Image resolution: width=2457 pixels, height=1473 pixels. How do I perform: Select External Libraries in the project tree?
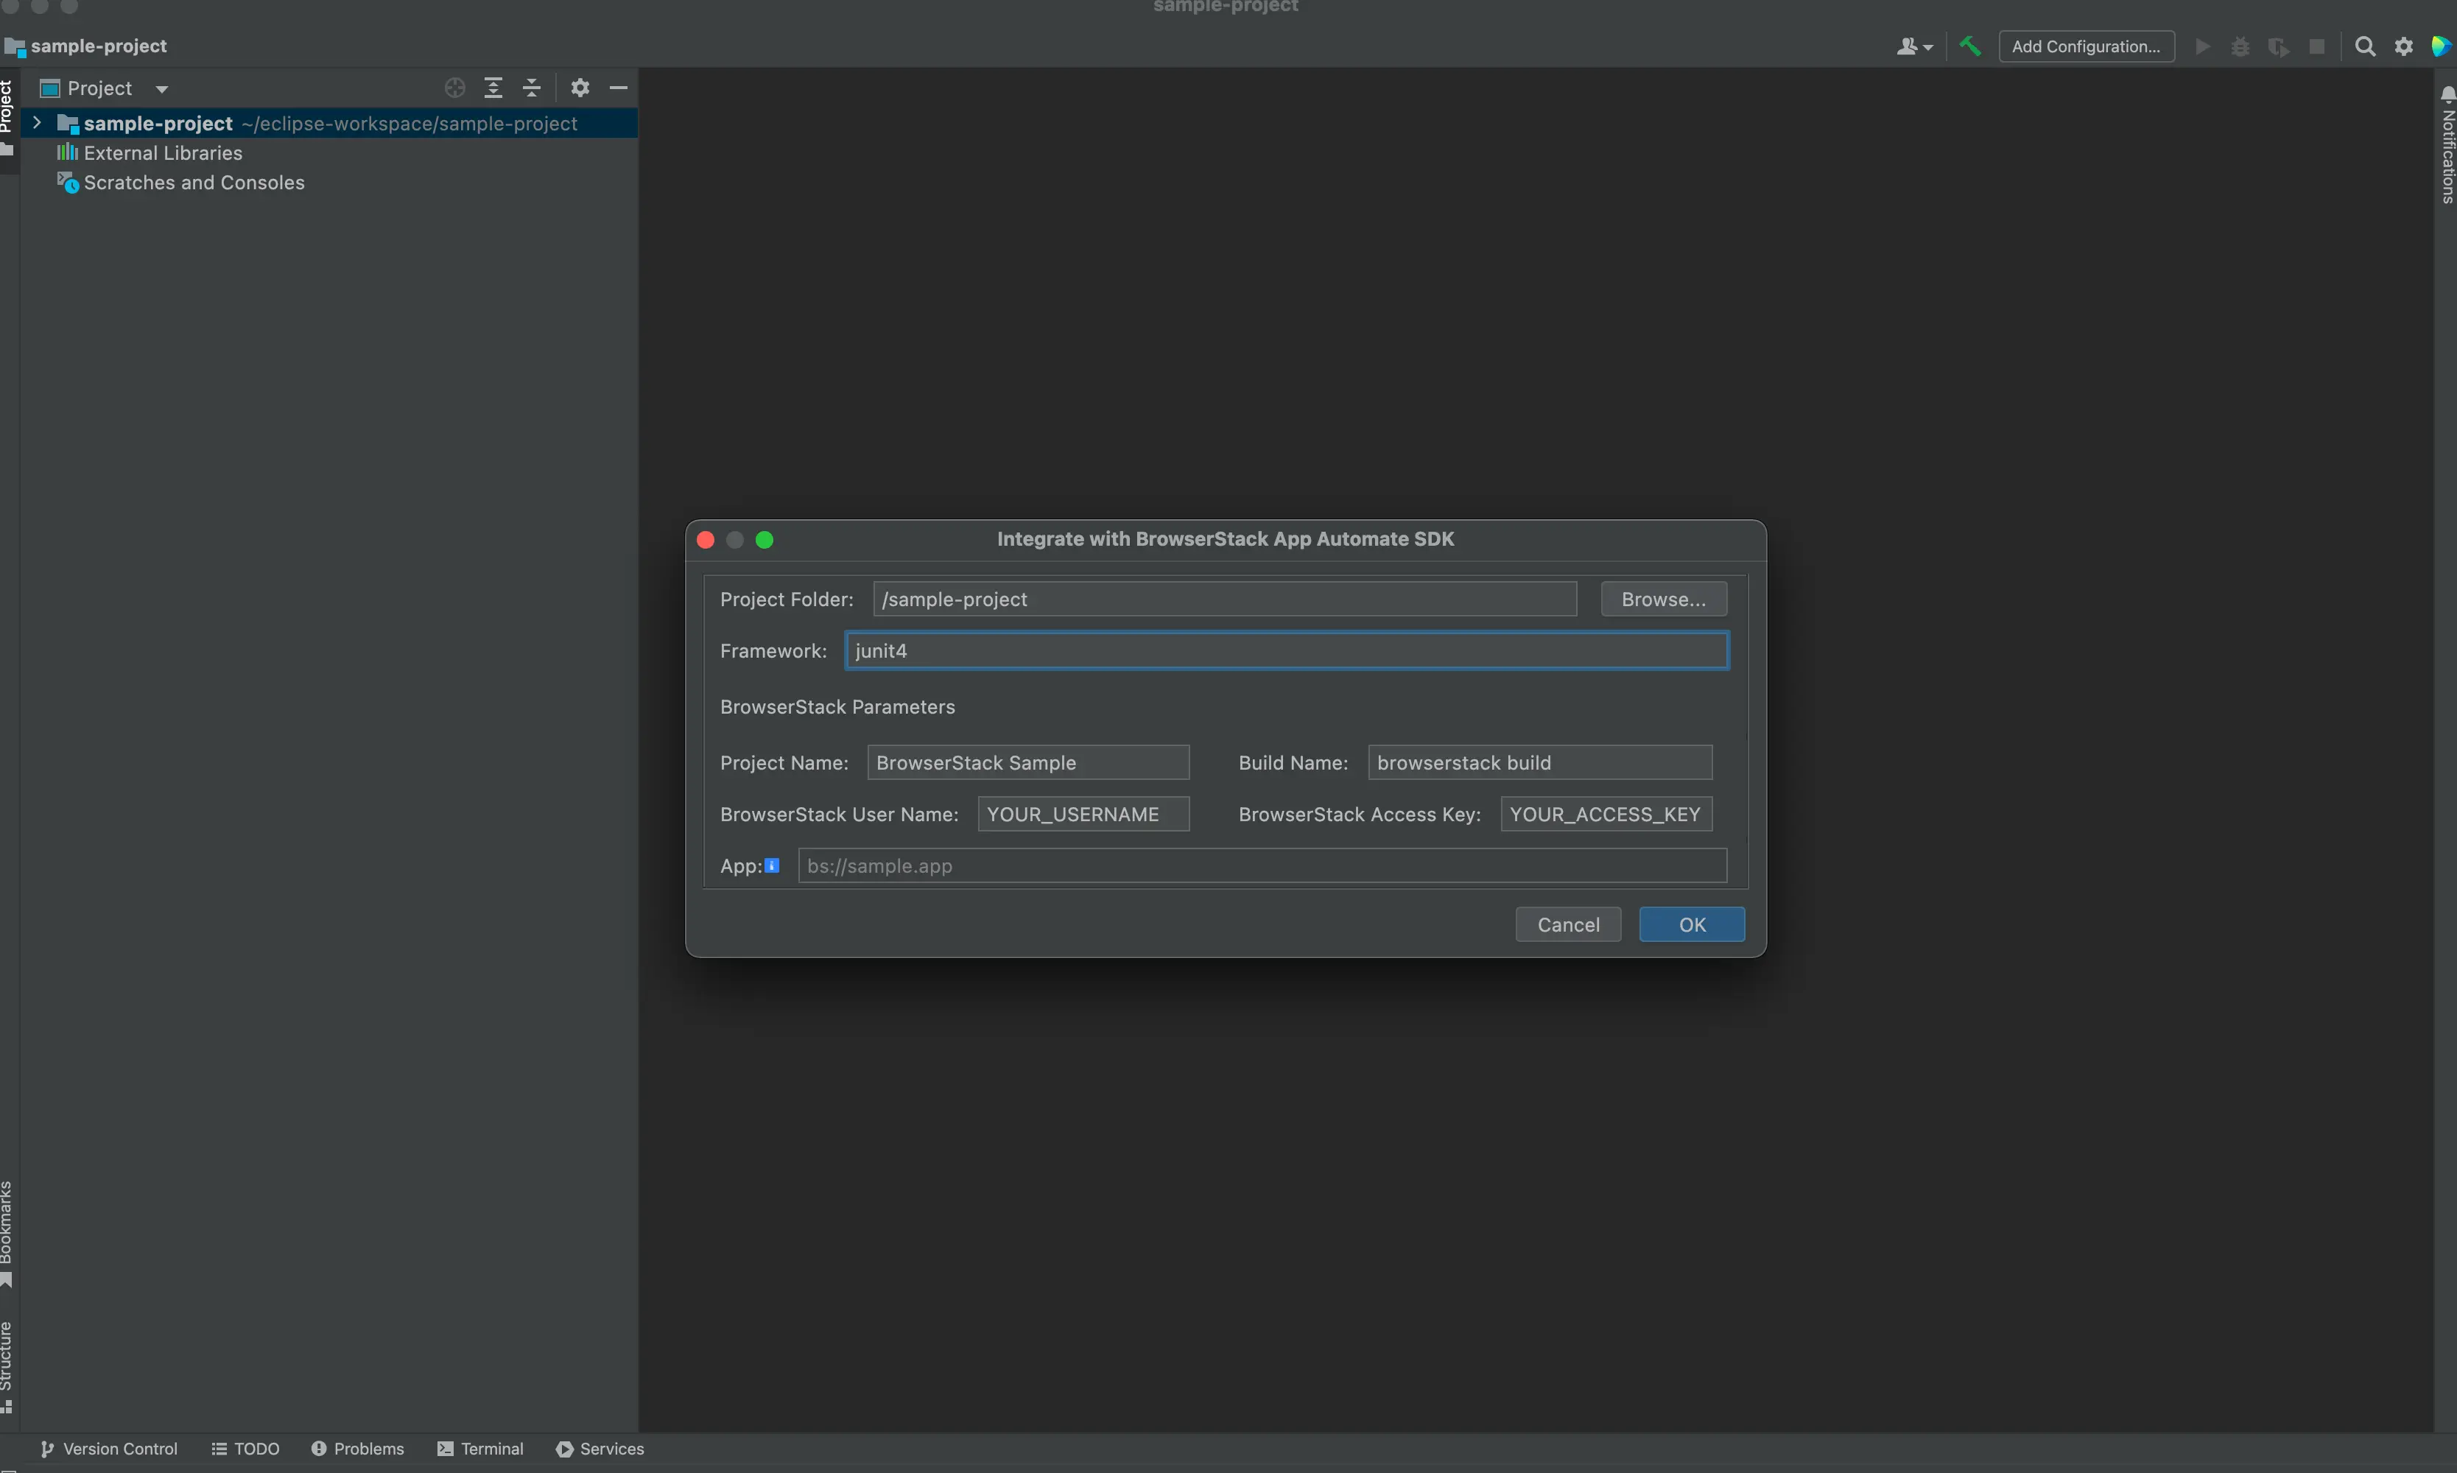click(x=163, y=153)
